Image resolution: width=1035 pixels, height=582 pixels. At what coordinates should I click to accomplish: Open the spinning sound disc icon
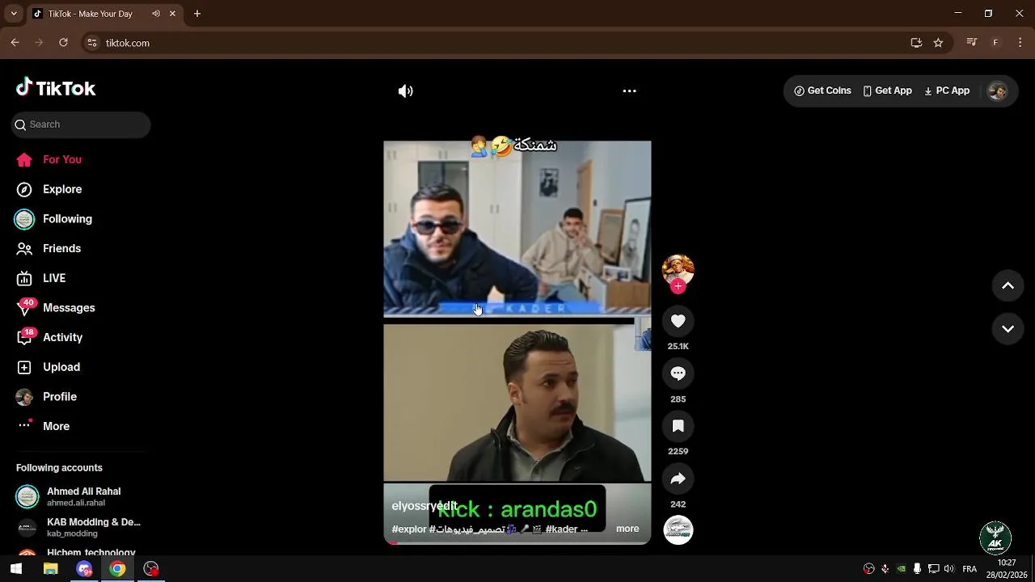(678, 529)
